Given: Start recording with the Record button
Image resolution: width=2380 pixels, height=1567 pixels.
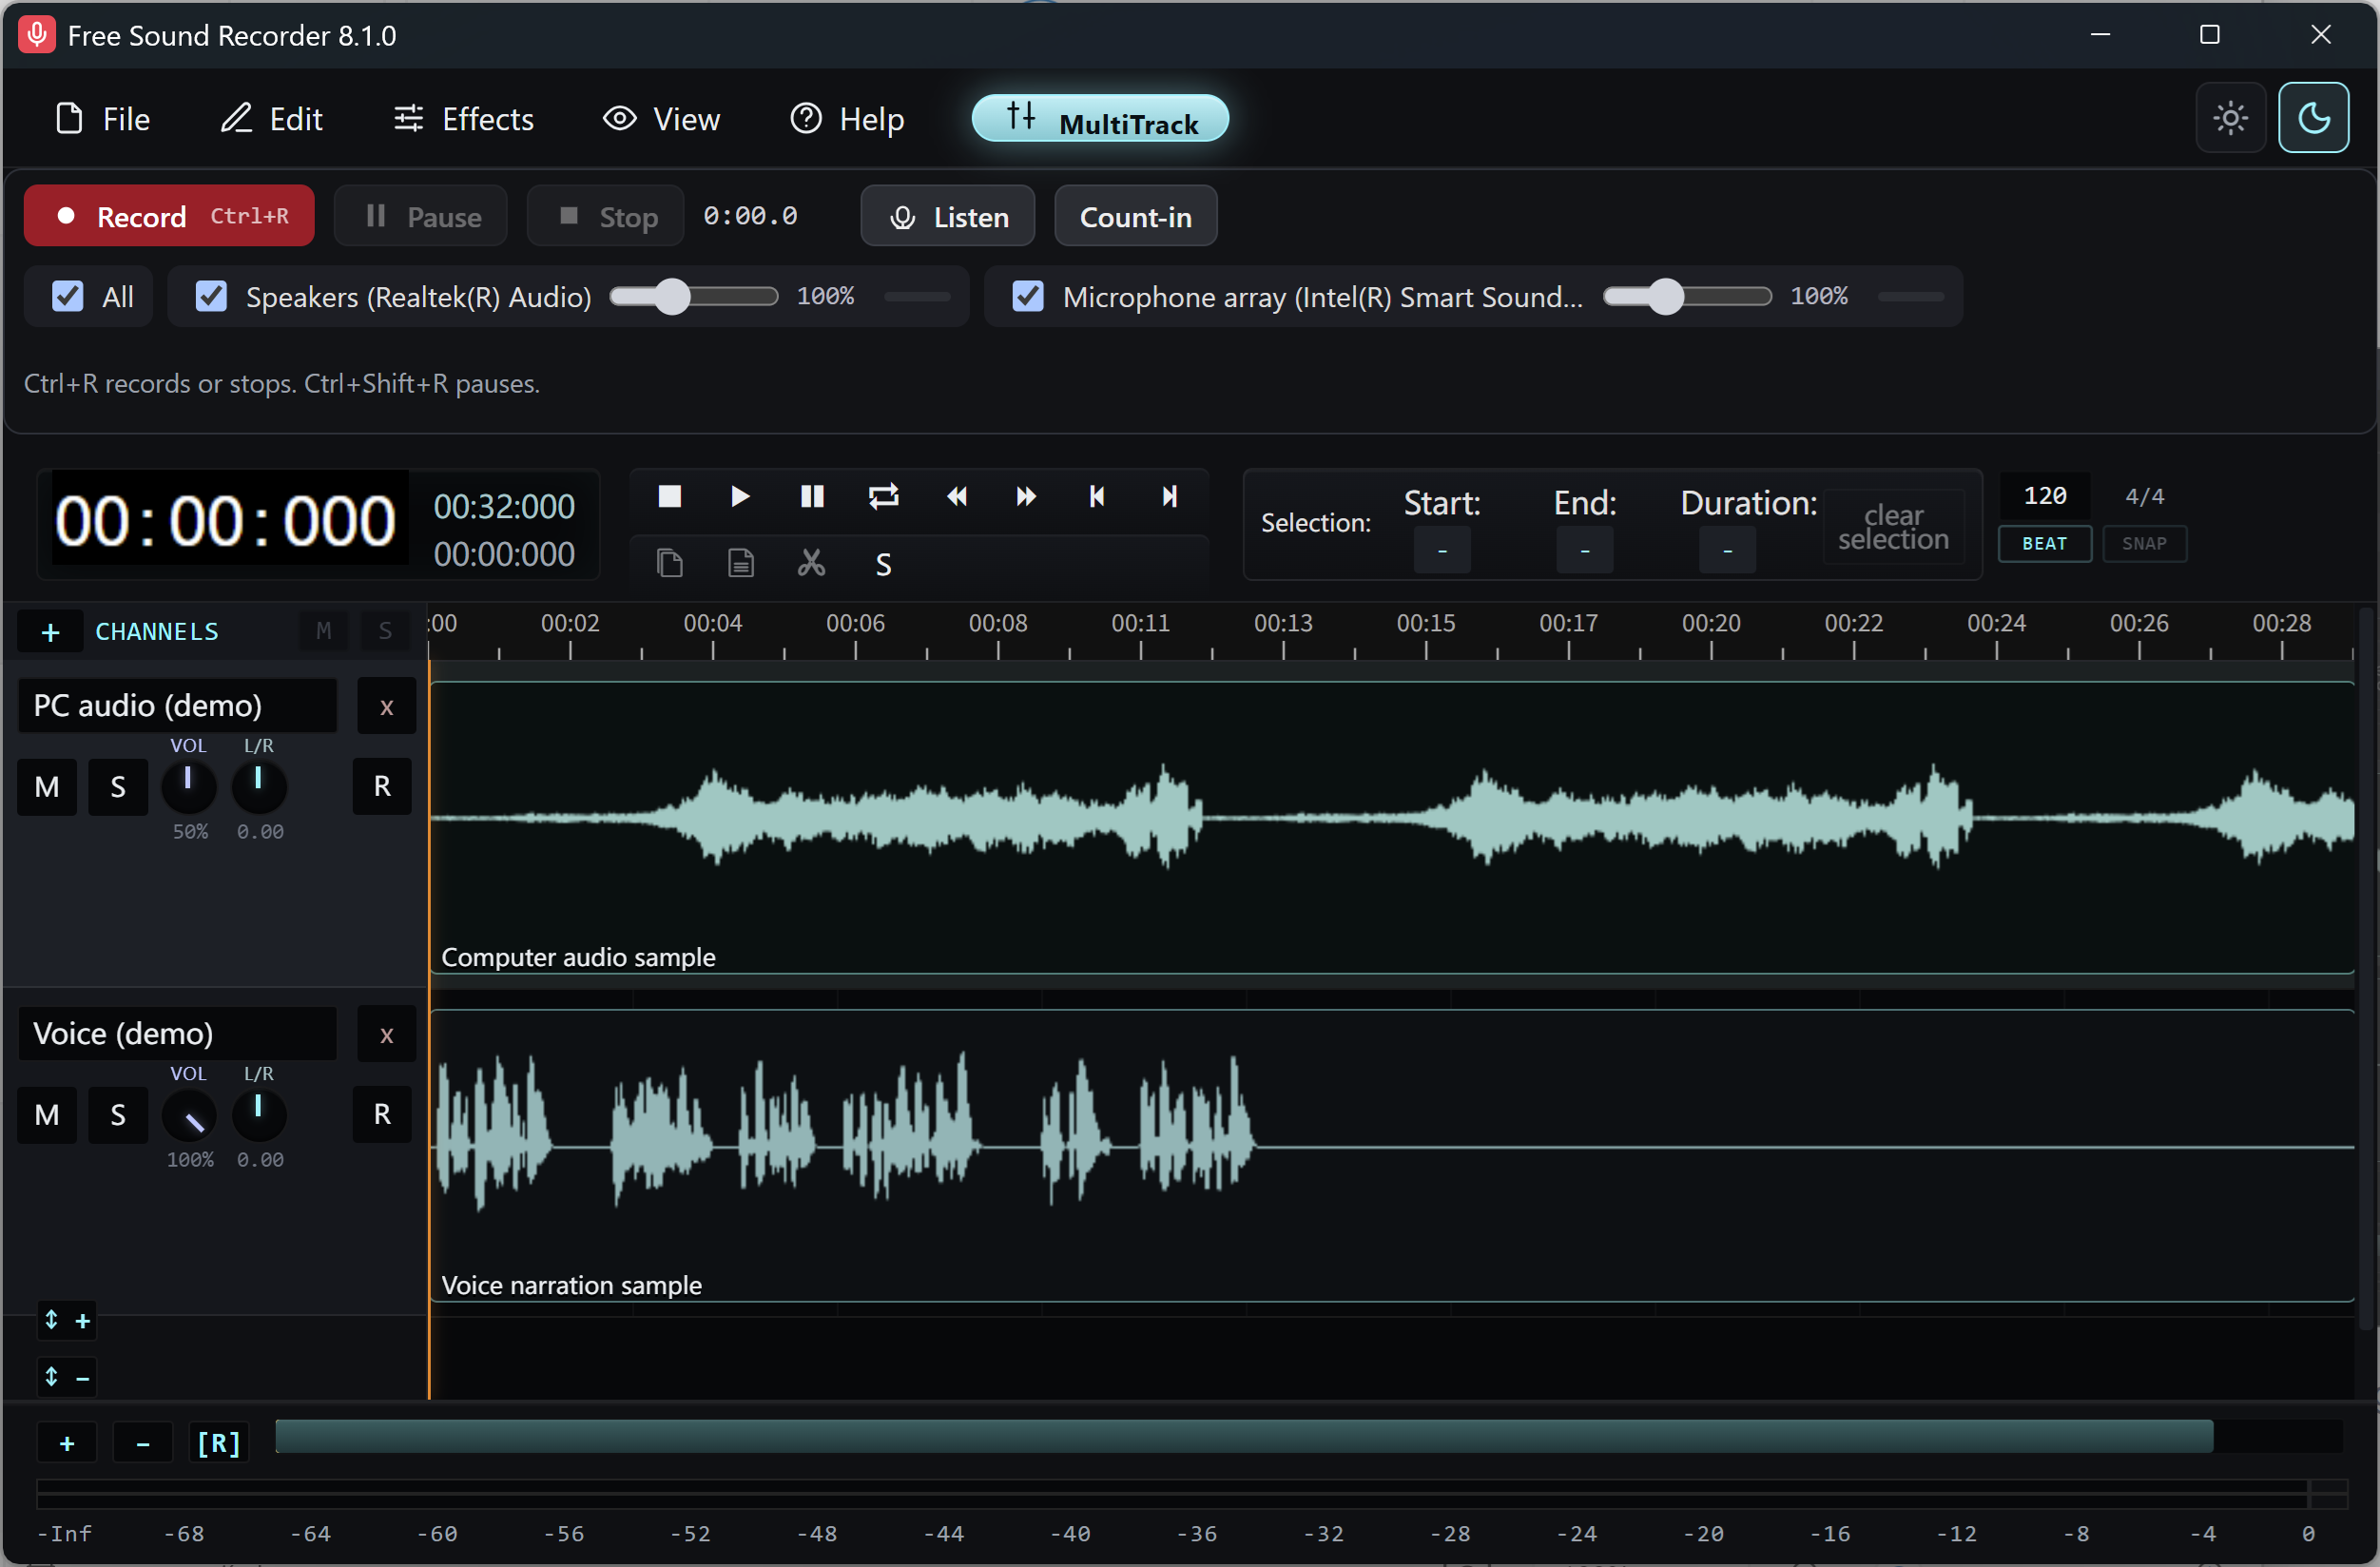Looking at the screenshot, I should pyautogui.click(x=169, y=216).
